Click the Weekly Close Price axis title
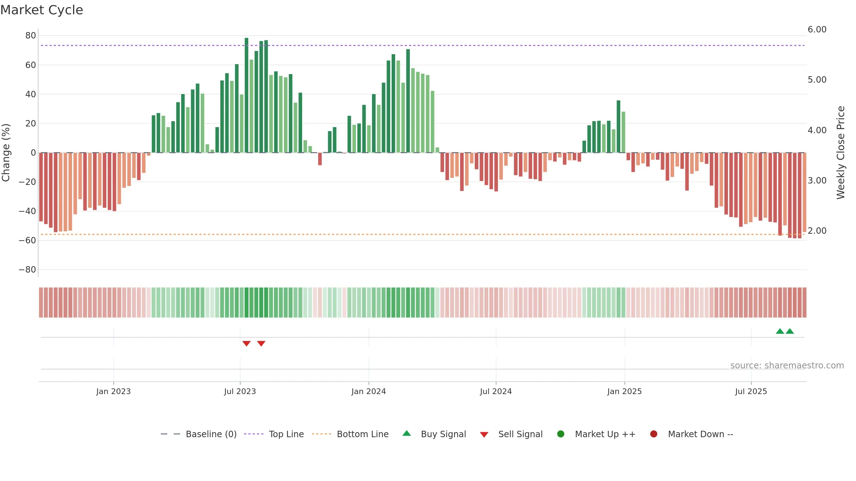This screenshot has height=481, width=856. 841,152
